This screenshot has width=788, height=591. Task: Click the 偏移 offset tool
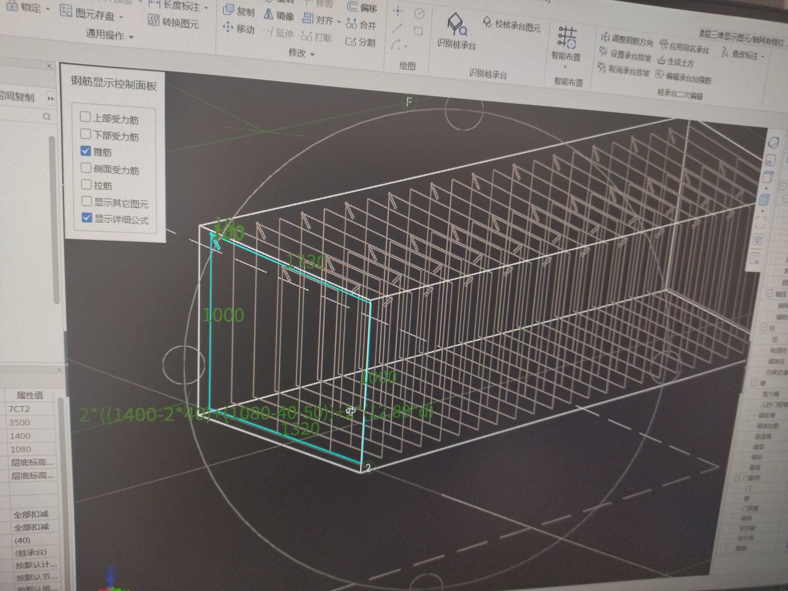(x=362, y=7)
